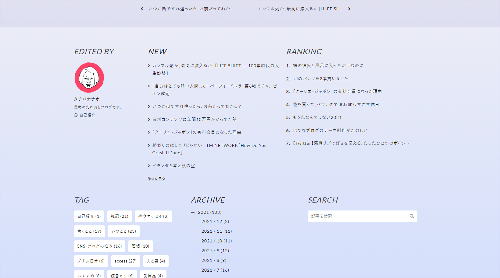The width and height of the screenshot is (500, 278).
Task: Select the access (27) tag
Action: tap(125, 261)
